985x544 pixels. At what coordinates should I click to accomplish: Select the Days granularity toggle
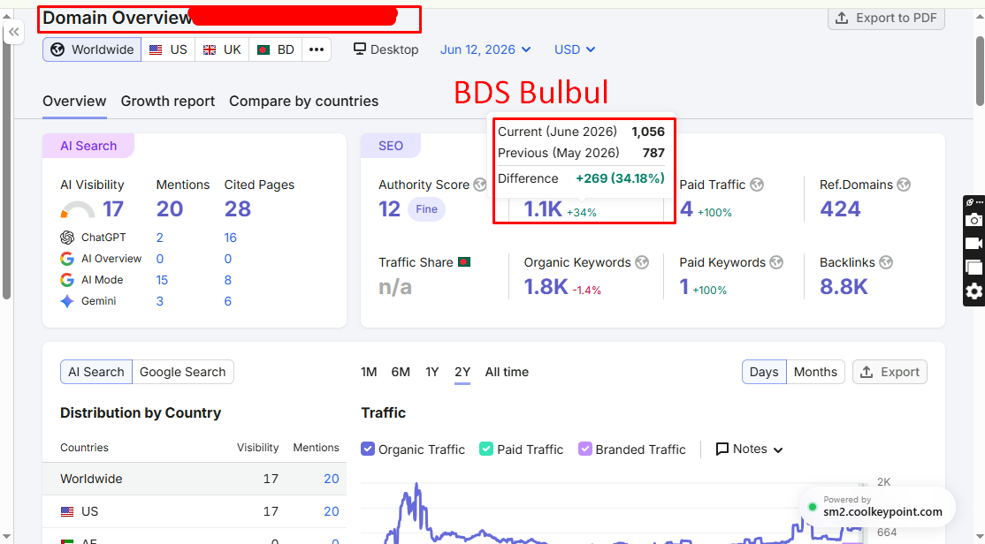764,372
